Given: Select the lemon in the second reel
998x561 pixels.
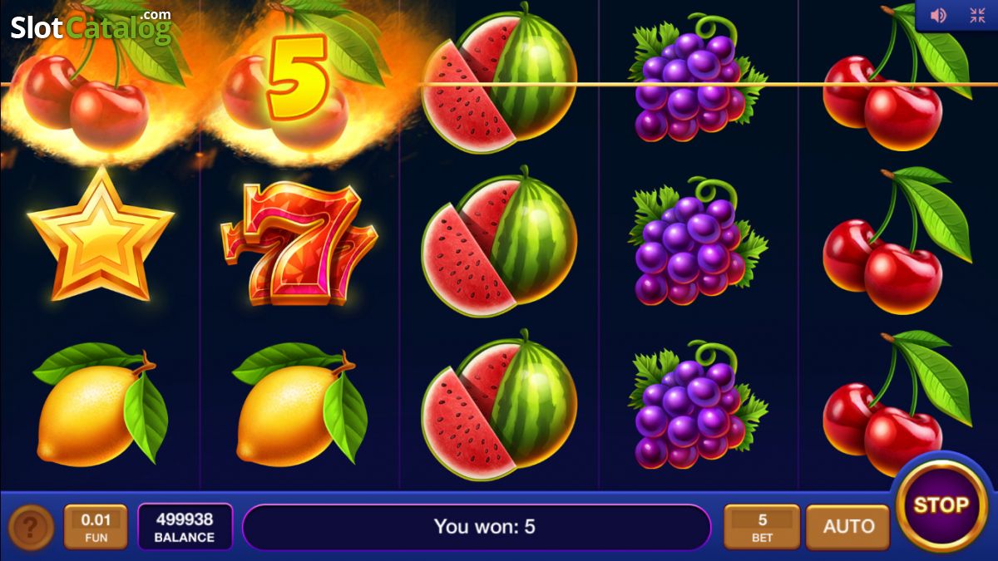Looking at the screenshot, I should [300, 402].
